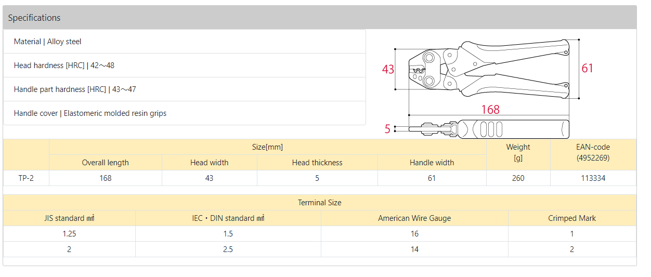Click the red 43 head width label
Screen dimensions: 651x277
coord(388,69)
